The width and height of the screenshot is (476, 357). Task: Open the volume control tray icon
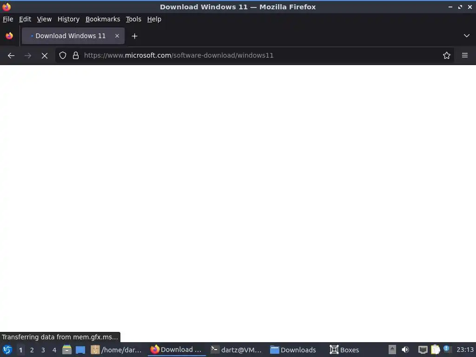coord(405,350)
